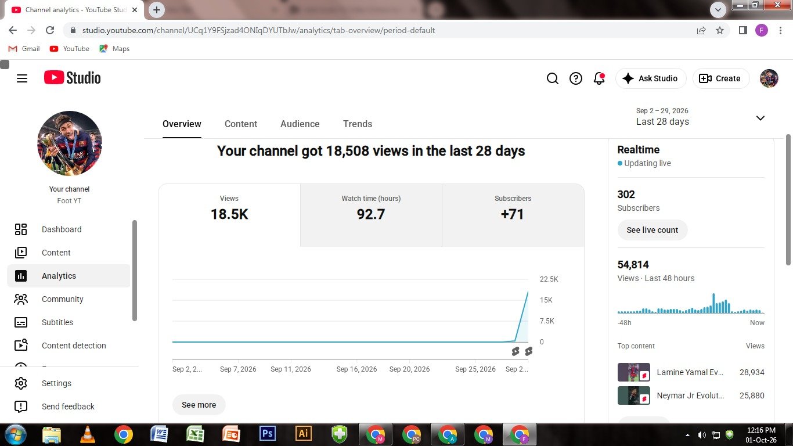The image size is (793, 446).
Task: Switch to the Overview tab
Action: coord(182,124)
